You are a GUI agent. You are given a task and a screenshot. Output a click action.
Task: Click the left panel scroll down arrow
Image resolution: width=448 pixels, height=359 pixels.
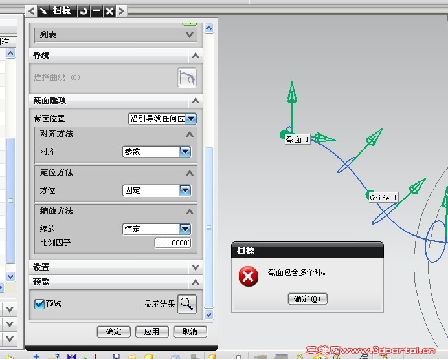[x=10, y=276]
